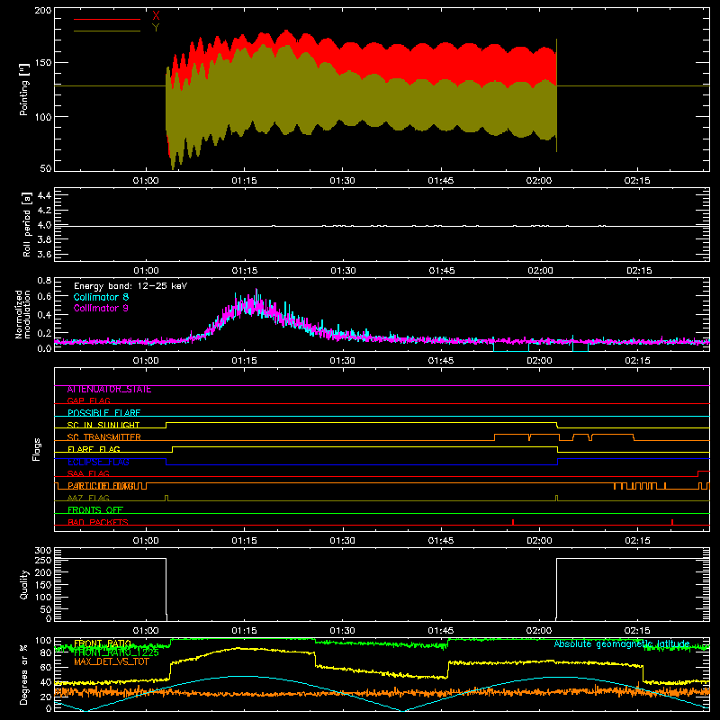Viewport: 720px width, 720px height.
Task: Click the cyan Collimator 8 label
Action: point(101,297)
